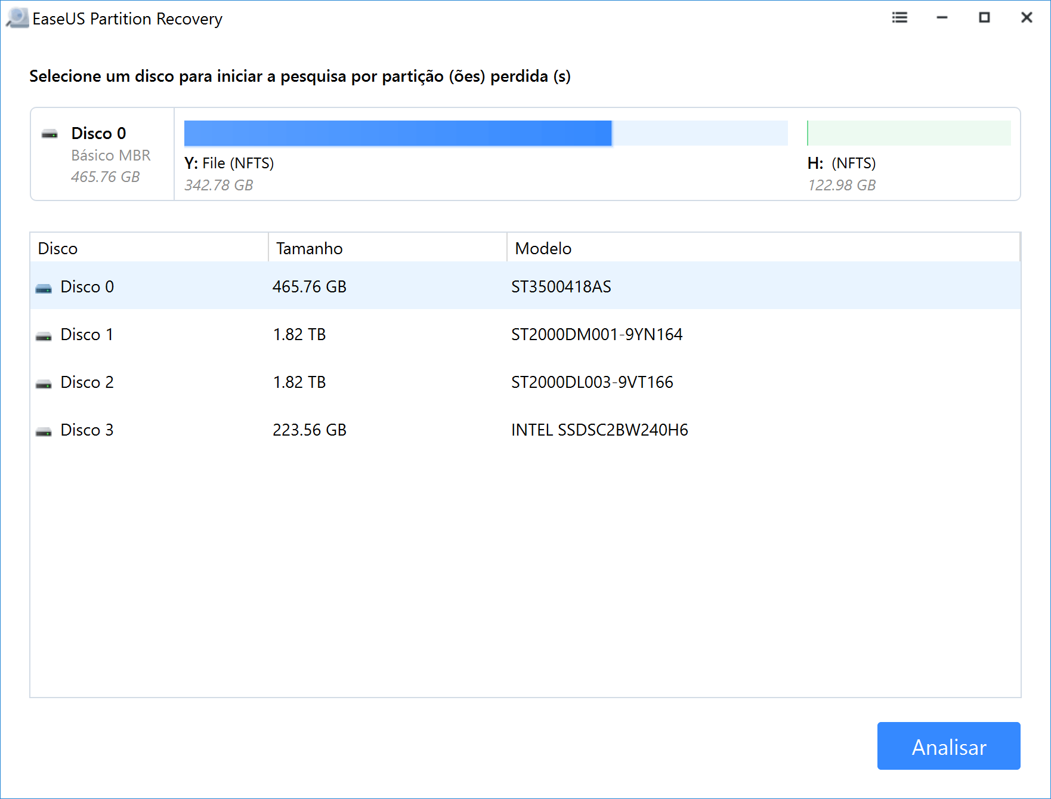Click the 122.98 GB partition size text

click(842, 185)
